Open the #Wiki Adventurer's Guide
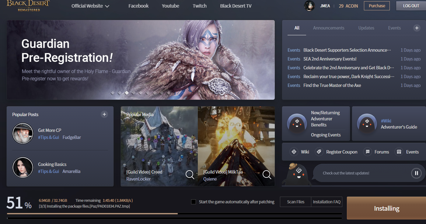Image resolution: width=426 pixels, height=224 pixels. [x=399, y=124]
